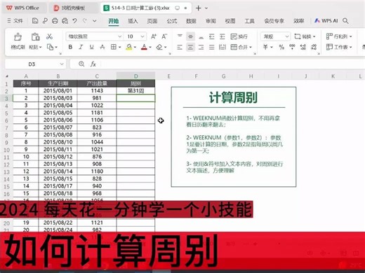The width and height of the screenshot is (365, 273).
Task: Open the fill color dropdown arrow
Action: tap(135, 48)
